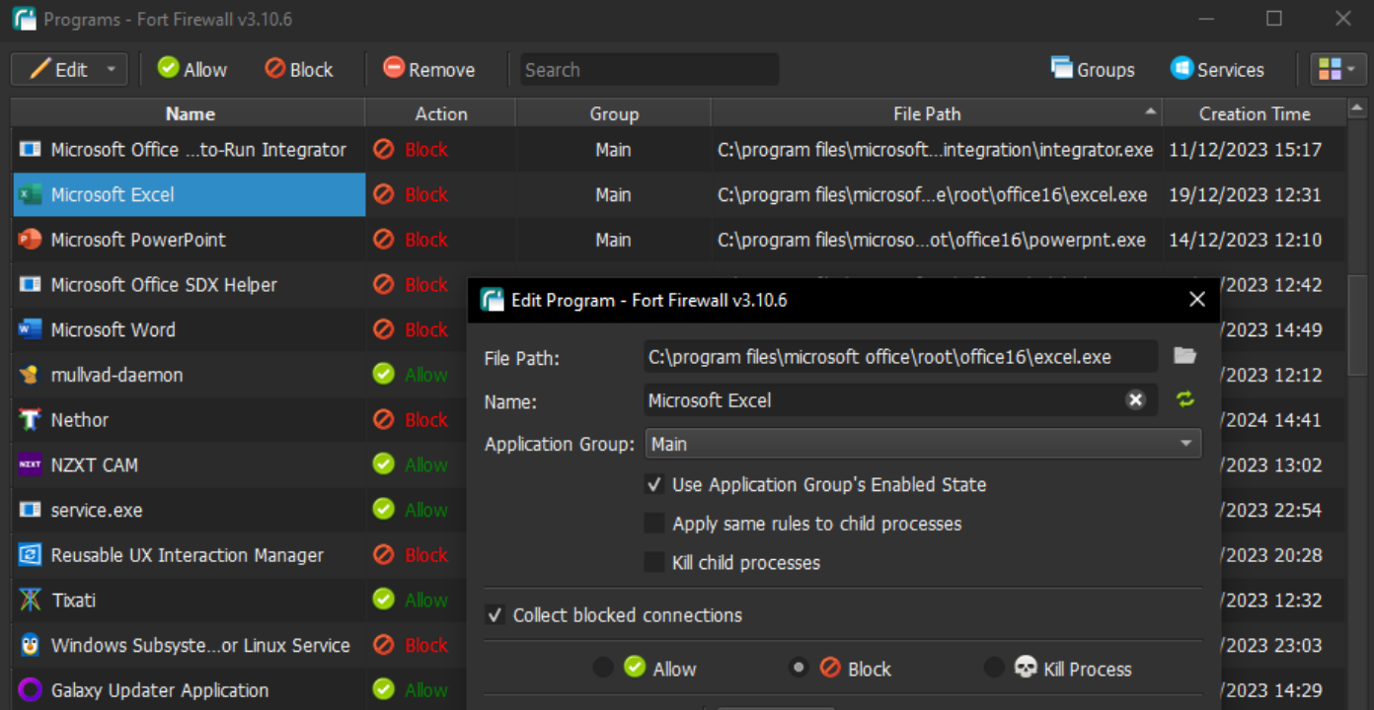
Task: Open the Edit button dropdown arrow
Action: click(111, 69)
